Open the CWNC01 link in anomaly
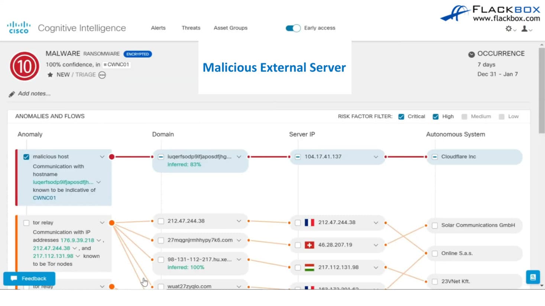Viewport: 545px width, 306px height. [x=44, y=198]
